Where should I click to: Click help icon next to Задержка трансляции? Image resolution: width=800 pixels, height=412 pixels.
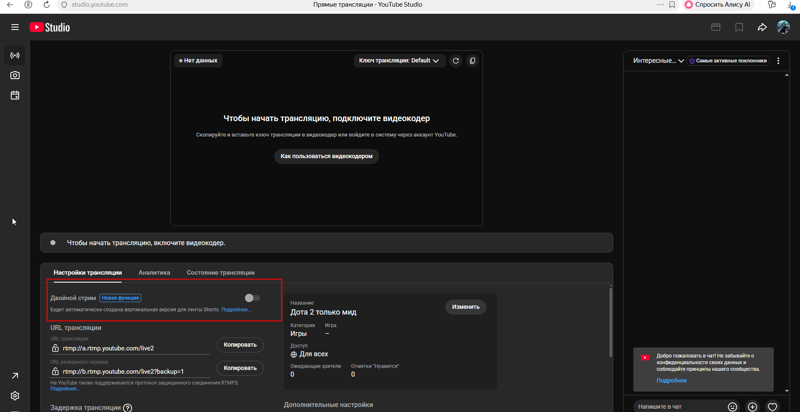click(127, 408)
